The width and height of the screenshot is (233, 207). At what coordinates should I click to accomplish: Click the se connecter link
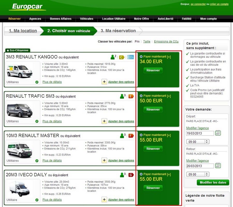(x=198, y=4)
